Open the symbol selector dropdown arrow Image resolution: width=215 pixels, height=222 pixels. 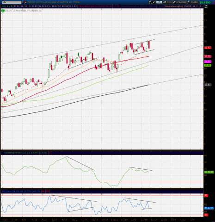(23, 2)
